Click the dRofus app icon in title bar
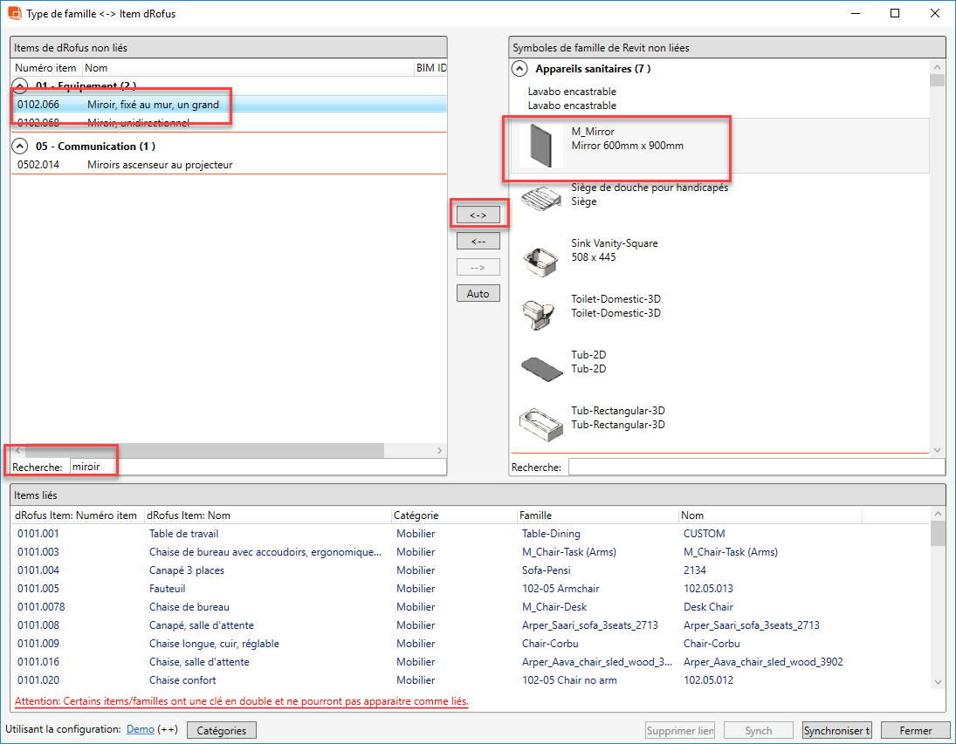The width and height of the screenshot is (956, 744). (14, 14)
